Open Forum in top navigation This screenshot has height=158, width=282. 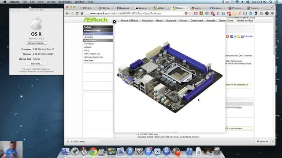[183, 21]
